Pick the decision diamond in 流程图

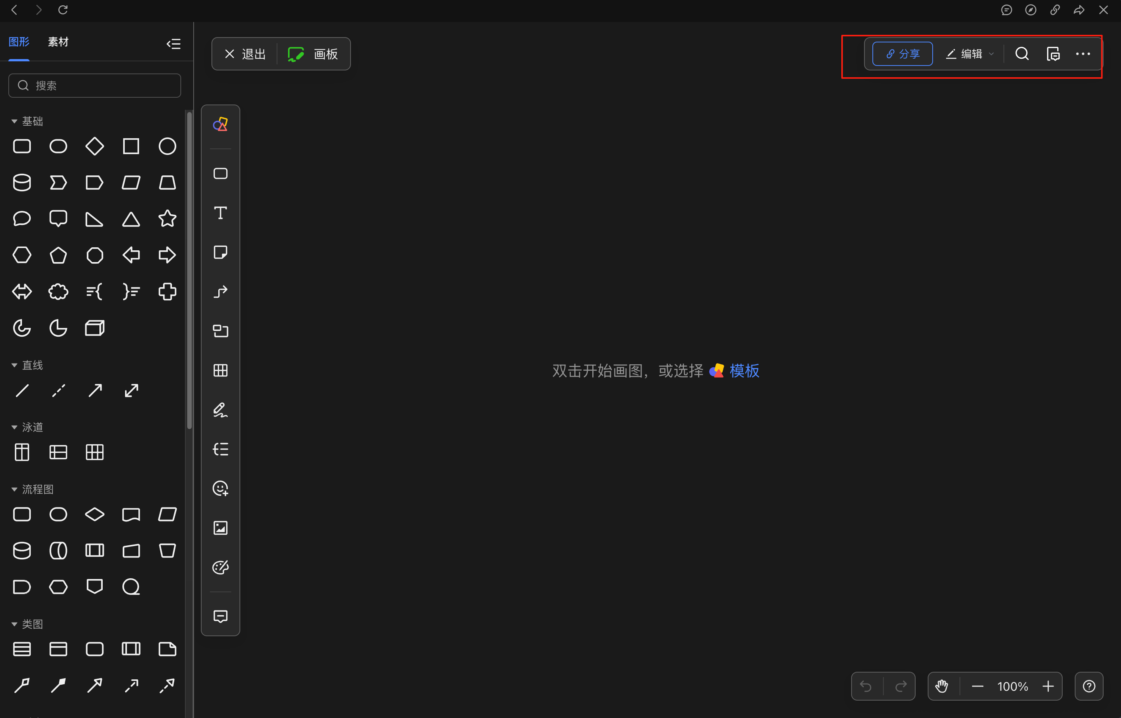(x=95, y=514)
